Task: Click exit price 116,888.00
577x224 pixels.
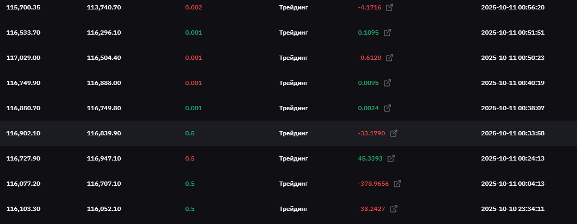Action: (104, 83)
